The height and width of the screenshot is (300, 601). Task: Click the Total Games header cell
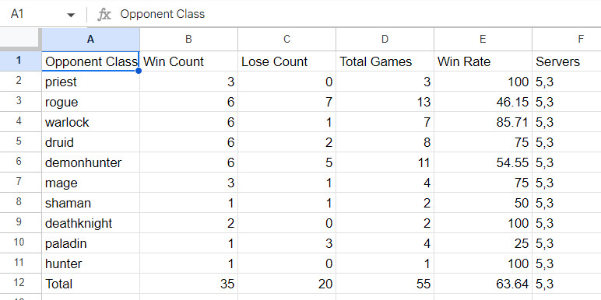[x=385, y=61]
